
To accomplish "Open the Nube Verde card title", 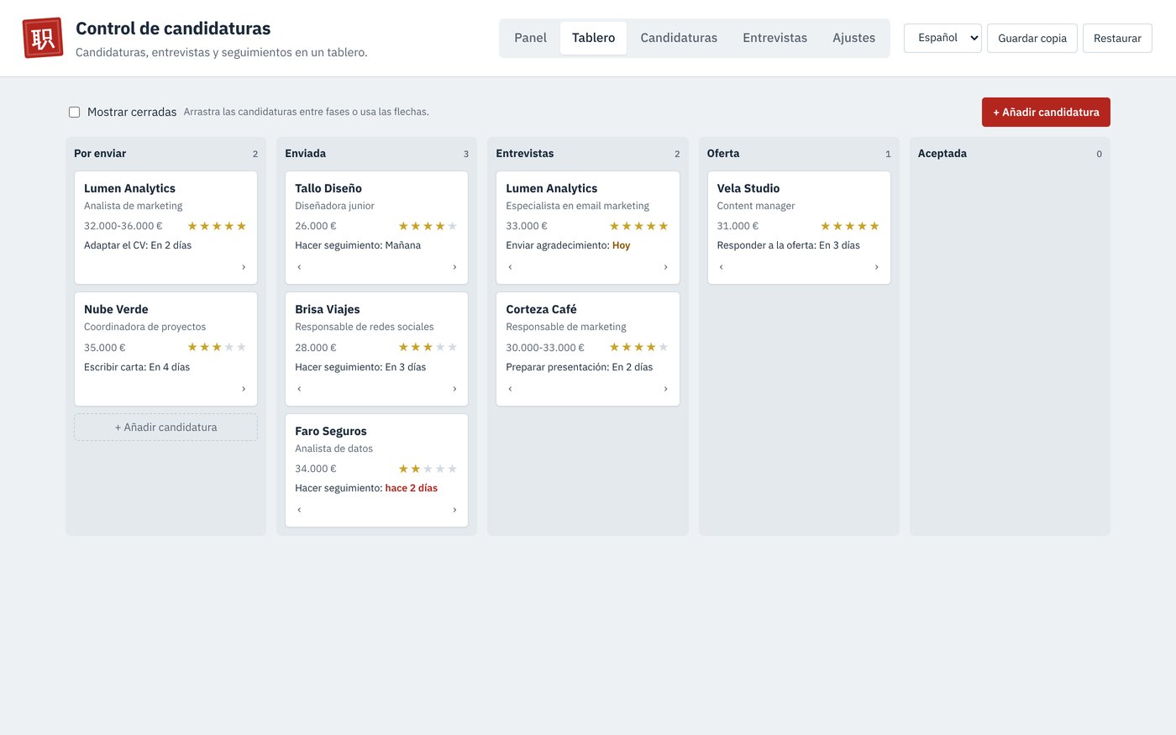I will (116, 309).
